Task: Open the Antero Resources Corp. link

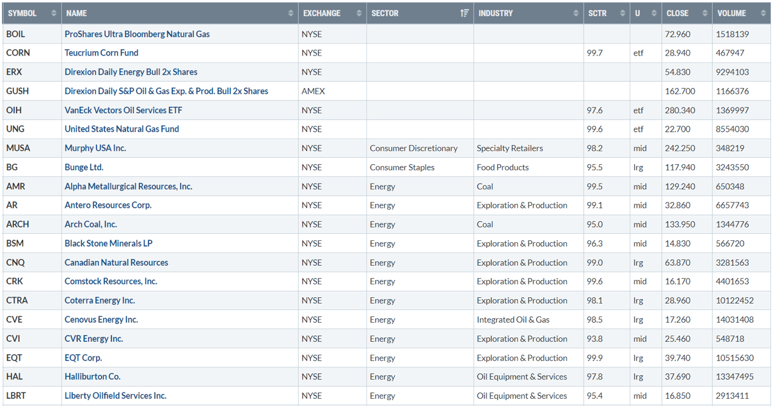Action: [108, 205]
